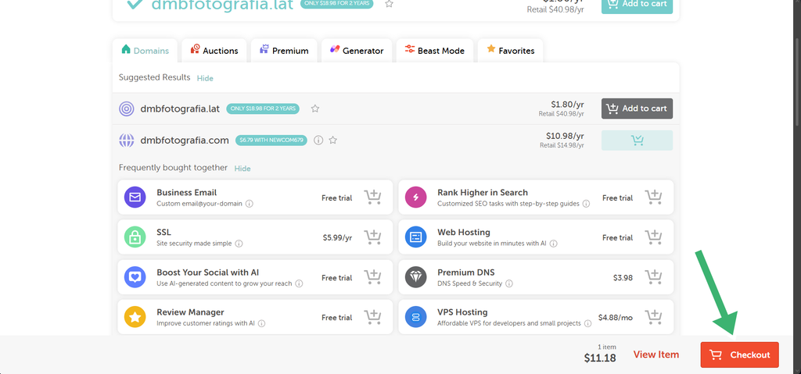Toggle cart for dmbfotografia.com
The width and height of the screenshot is (801, 374).
[637, 141]
